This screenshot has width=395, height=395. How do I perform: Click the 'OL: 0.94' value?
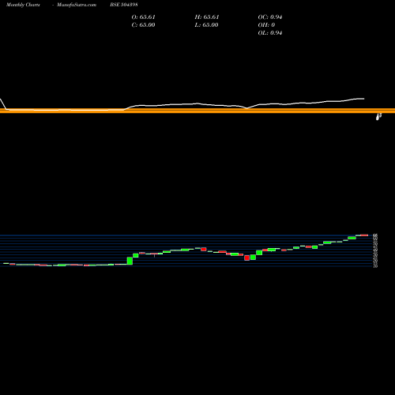pos(270,33)
